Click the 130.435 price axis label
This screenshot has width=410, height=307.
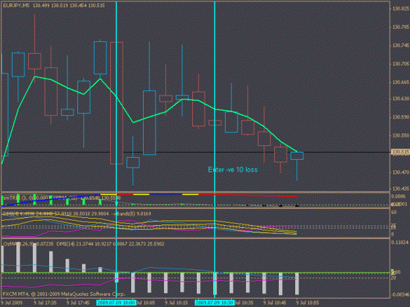tap(401, 189)
